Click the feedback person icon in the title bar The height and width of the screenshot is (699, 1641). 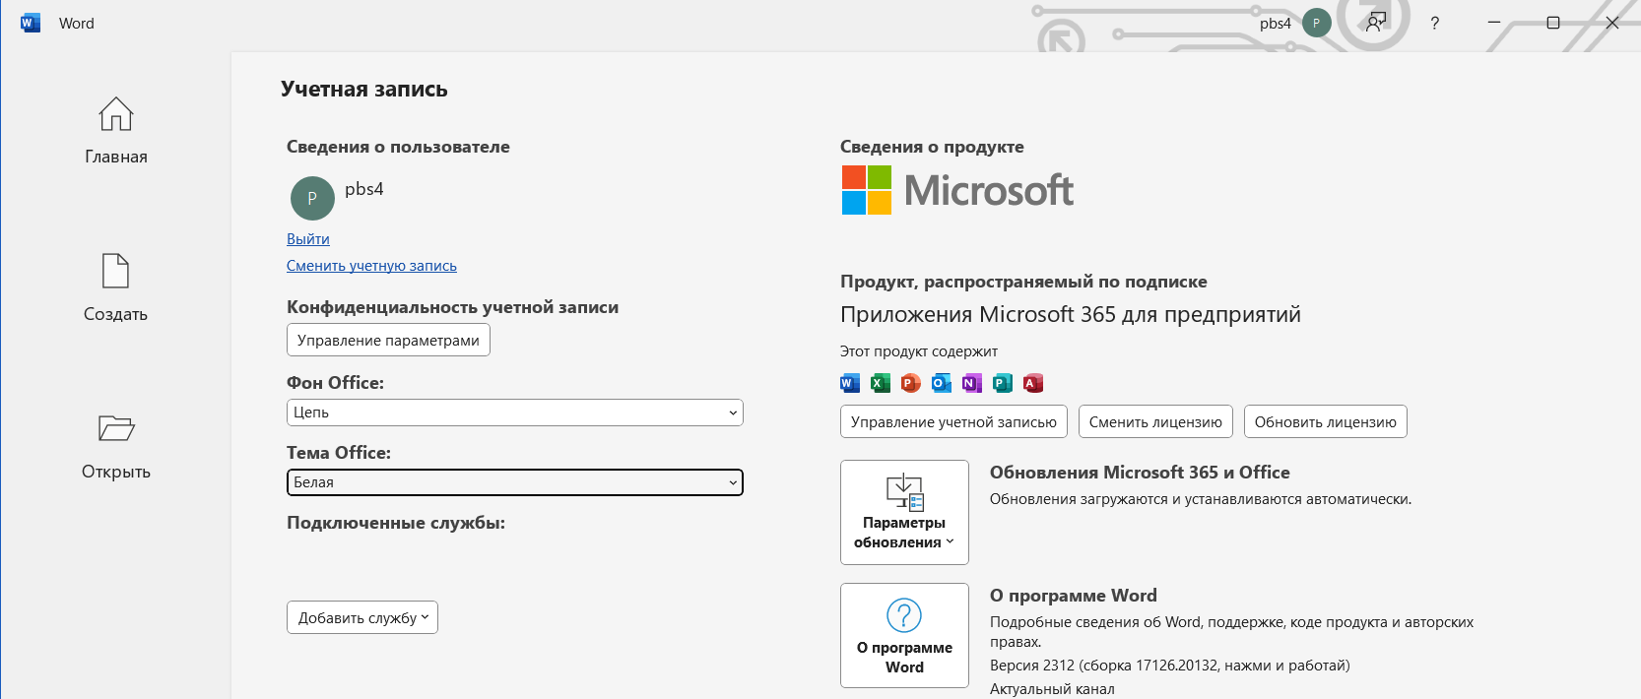[1376, 23]
